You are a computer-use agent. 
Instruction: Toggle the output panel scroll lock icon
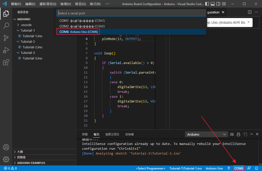click(x=238, y=134)
